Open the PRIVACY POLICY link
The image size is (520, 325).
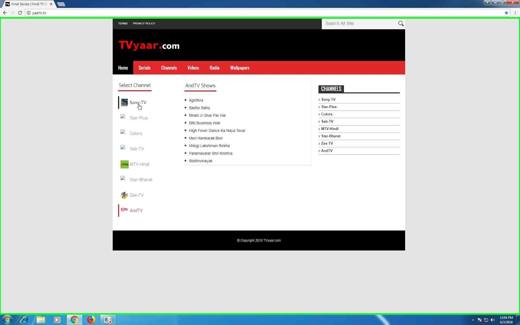click(144, 23)
